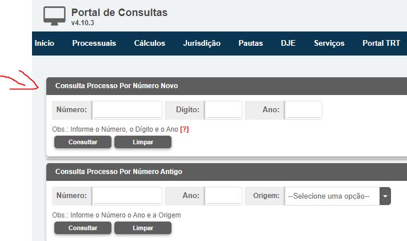Image resolution: width=407 pixels, height=241 pixels.
Task: Click the red [?] help link
Action: tap(184, 129)
